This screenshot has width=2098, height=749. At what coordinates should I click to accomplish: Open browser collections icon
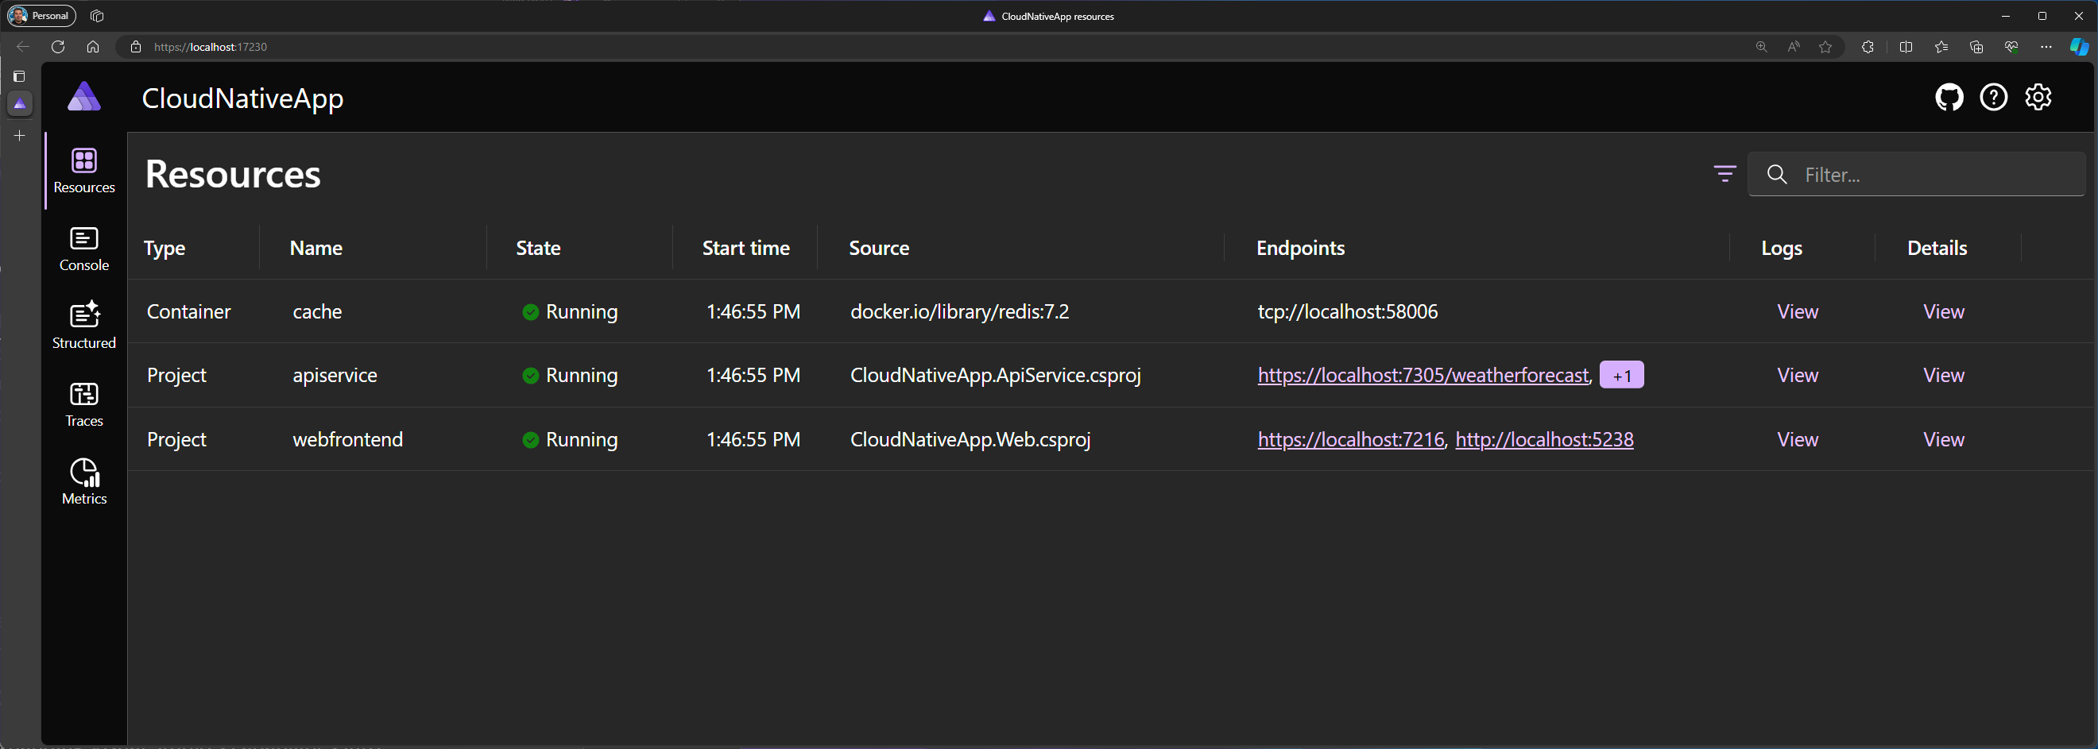click(x=1976, y=47)
